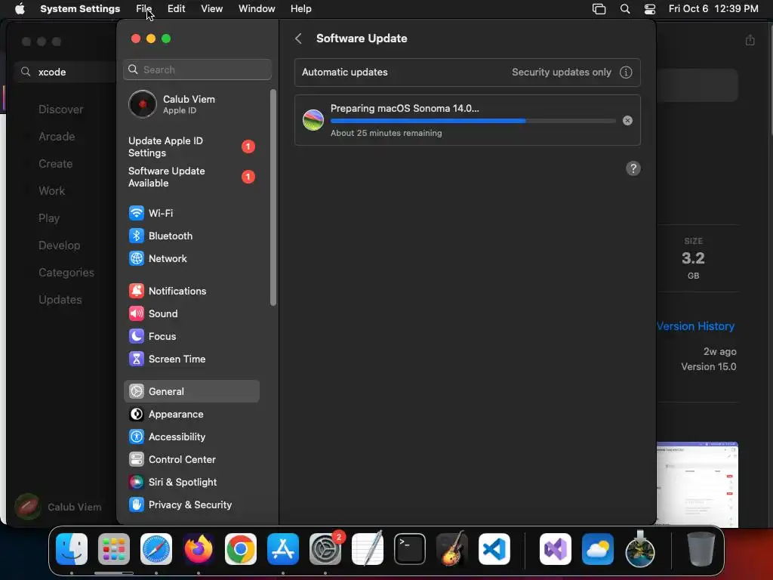Click System Settings icon in Dock

[325, 549]
